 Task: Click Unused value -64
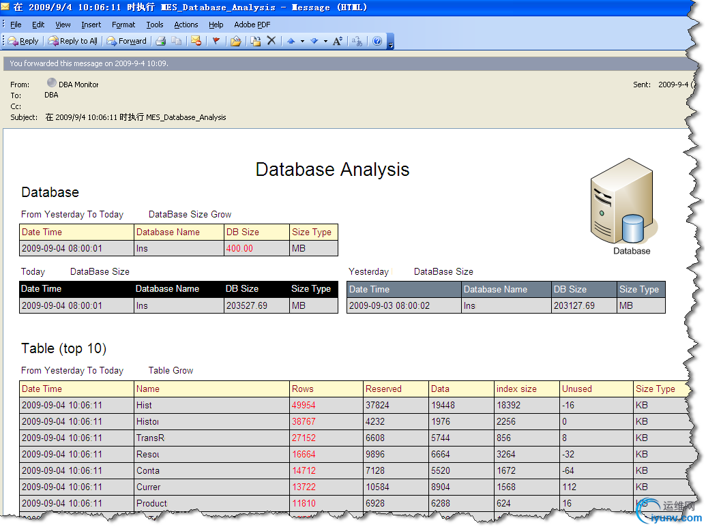[568, 470]
